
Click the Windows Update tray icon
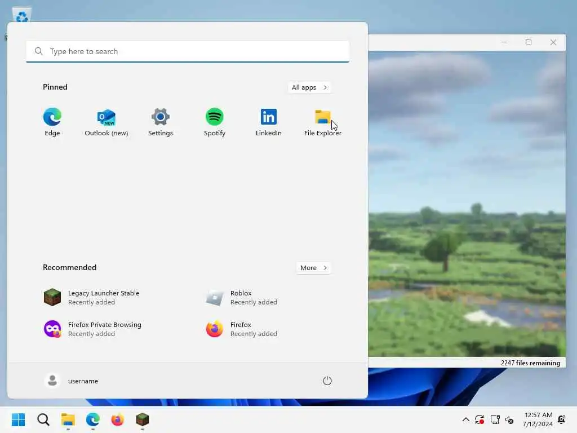pyautogui.click(x=480, y=419)
